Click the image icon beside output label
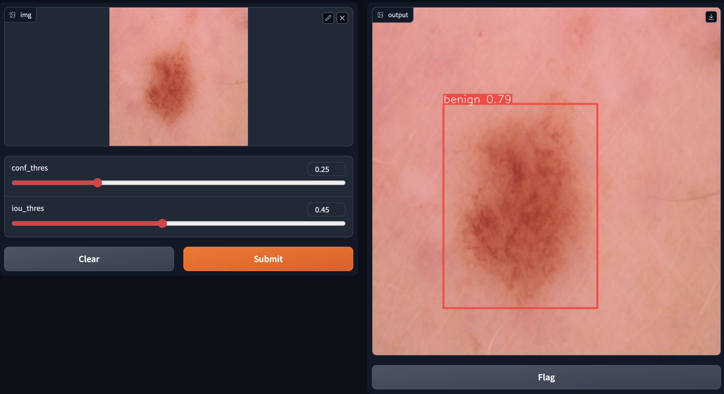The height and width of the screenshot is (394, 724). click(x=380, y=15)
